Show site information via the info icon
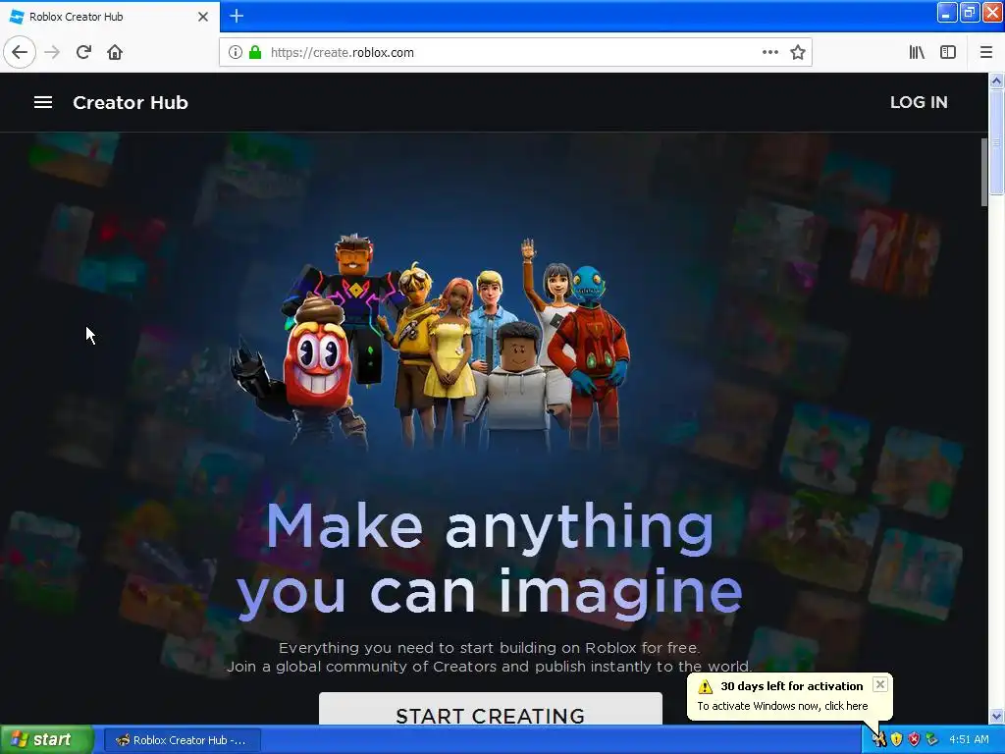Viewport: 1005px width, 754px height. pyautogui.click(x=236, y=53)
